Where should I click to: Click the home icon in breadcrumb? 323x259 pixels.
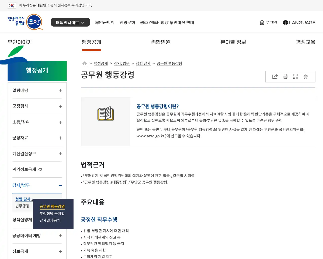tap(85, 63)
